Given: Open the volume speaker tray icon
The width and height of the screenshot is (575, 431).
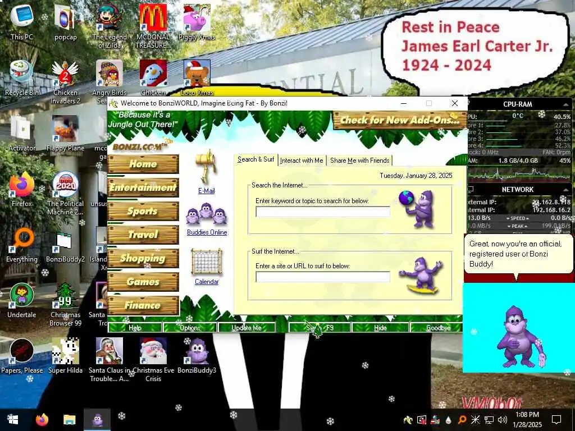Looking at the screenshot, I should (x=503, y=420).
